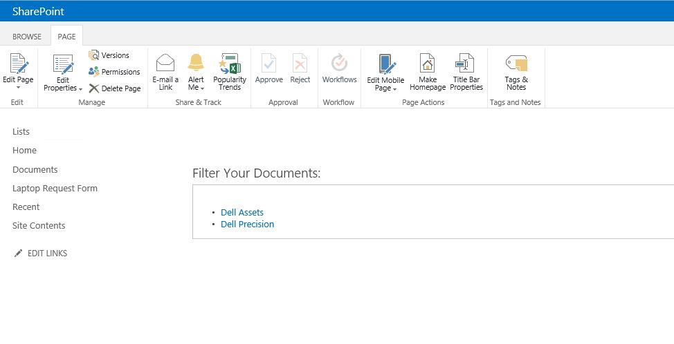Screen dimensions: 674x344
Task: Click Delete Page in the ribbon
Action: [x=115, y=88]
